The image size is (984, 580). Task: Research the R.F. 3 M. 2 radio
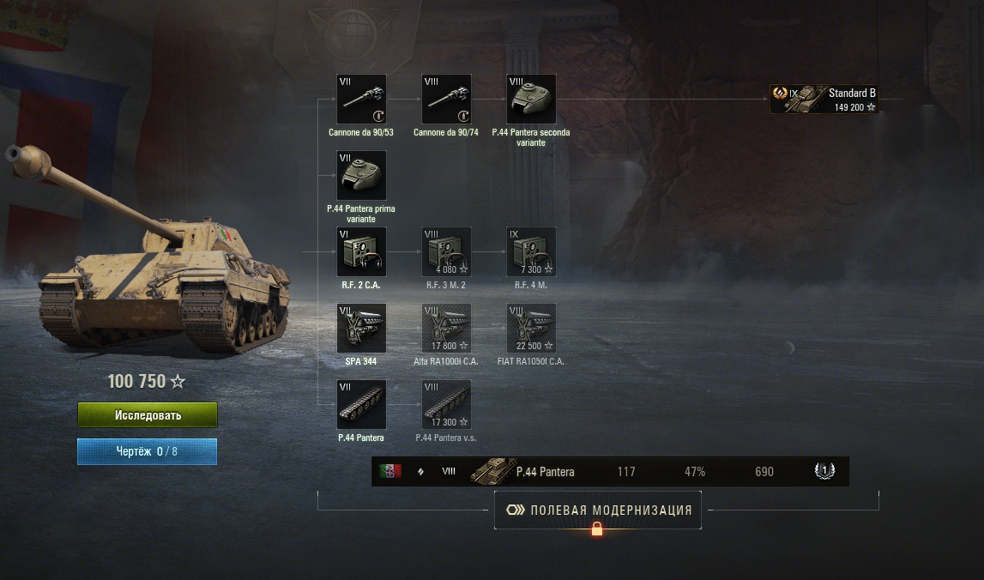(446, 251)
